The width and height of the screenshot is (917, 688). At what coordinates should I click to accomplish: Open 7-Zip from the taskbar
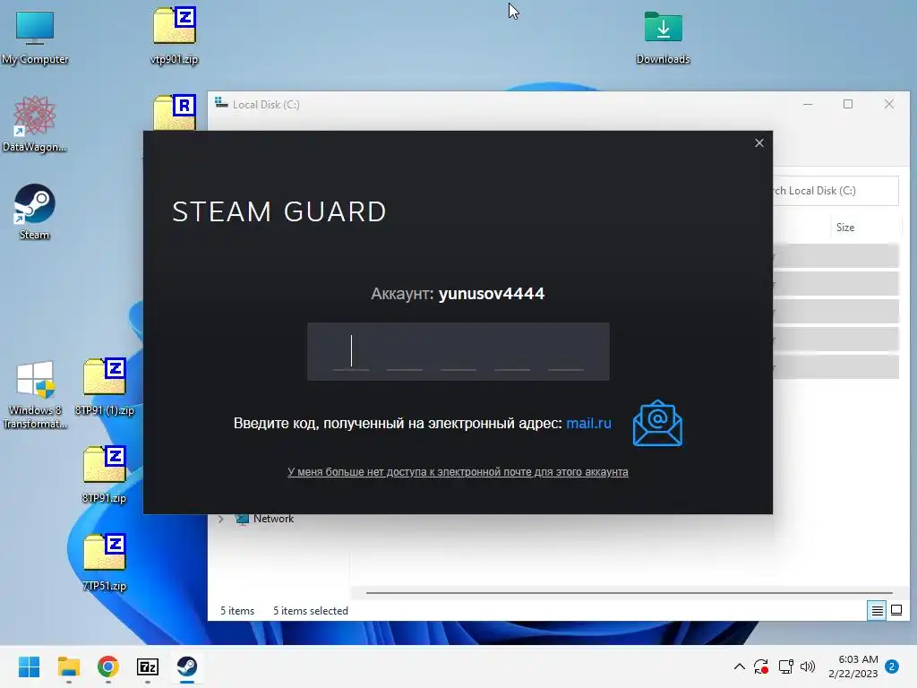coord(148,666)
